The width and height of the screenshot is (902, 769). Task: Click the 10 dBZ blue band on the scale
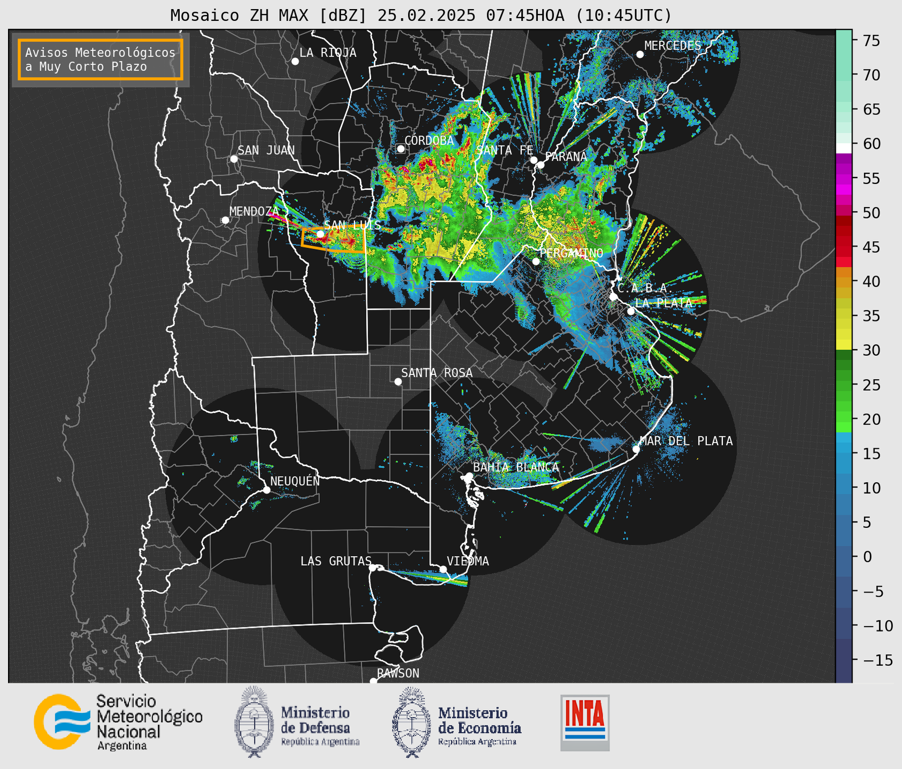(844, 488)
